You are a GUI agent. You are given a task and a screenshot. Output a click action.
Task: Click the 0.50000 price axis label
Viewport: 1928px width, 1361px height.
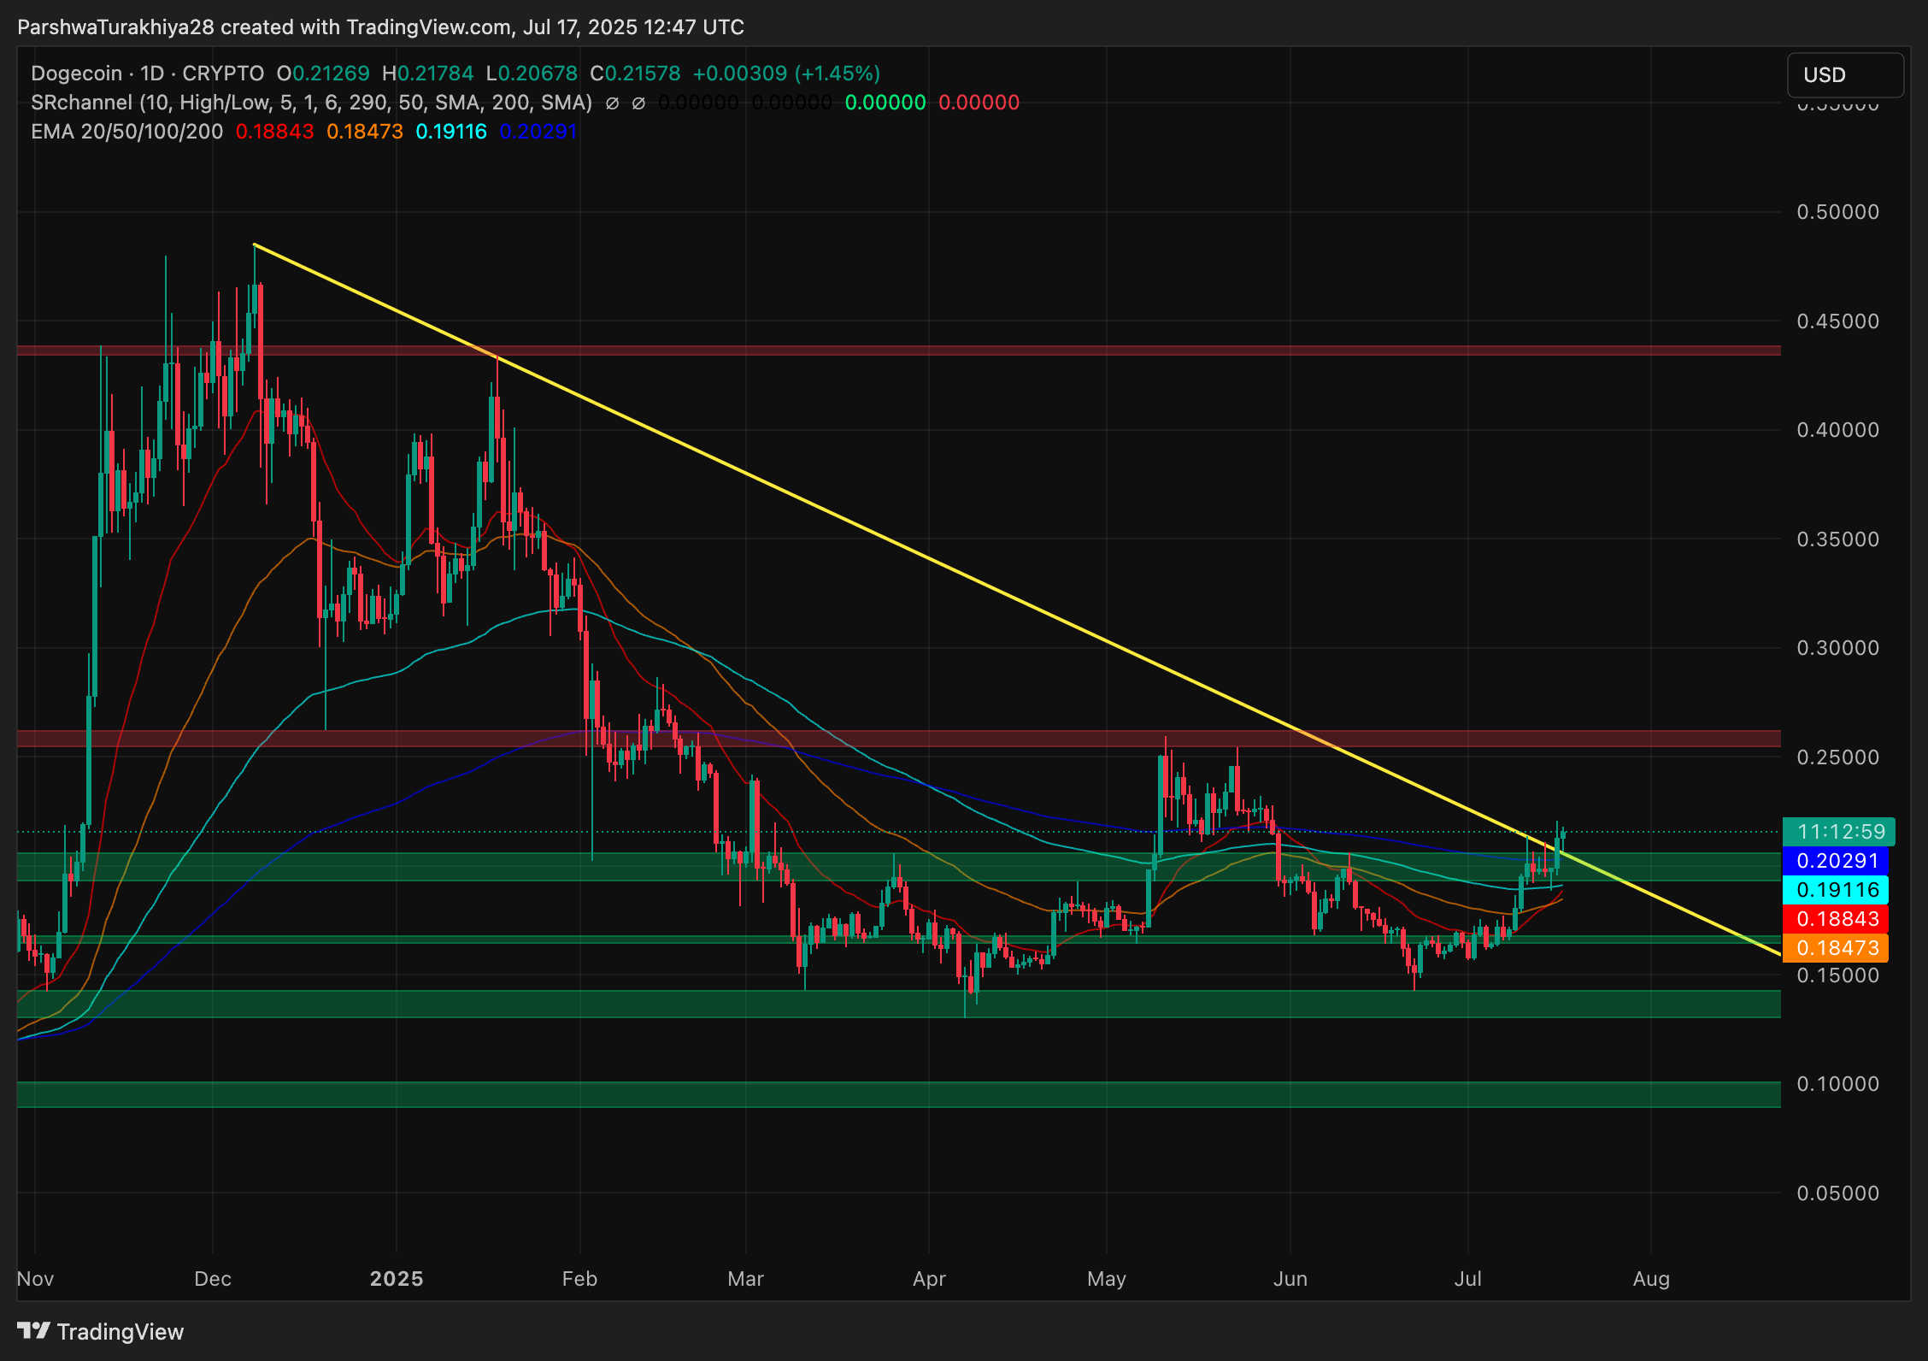click(1838, 212)
